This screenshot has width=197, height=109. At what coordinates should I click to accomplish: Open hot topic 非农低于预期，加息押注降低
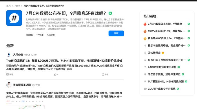click(164, 74)
